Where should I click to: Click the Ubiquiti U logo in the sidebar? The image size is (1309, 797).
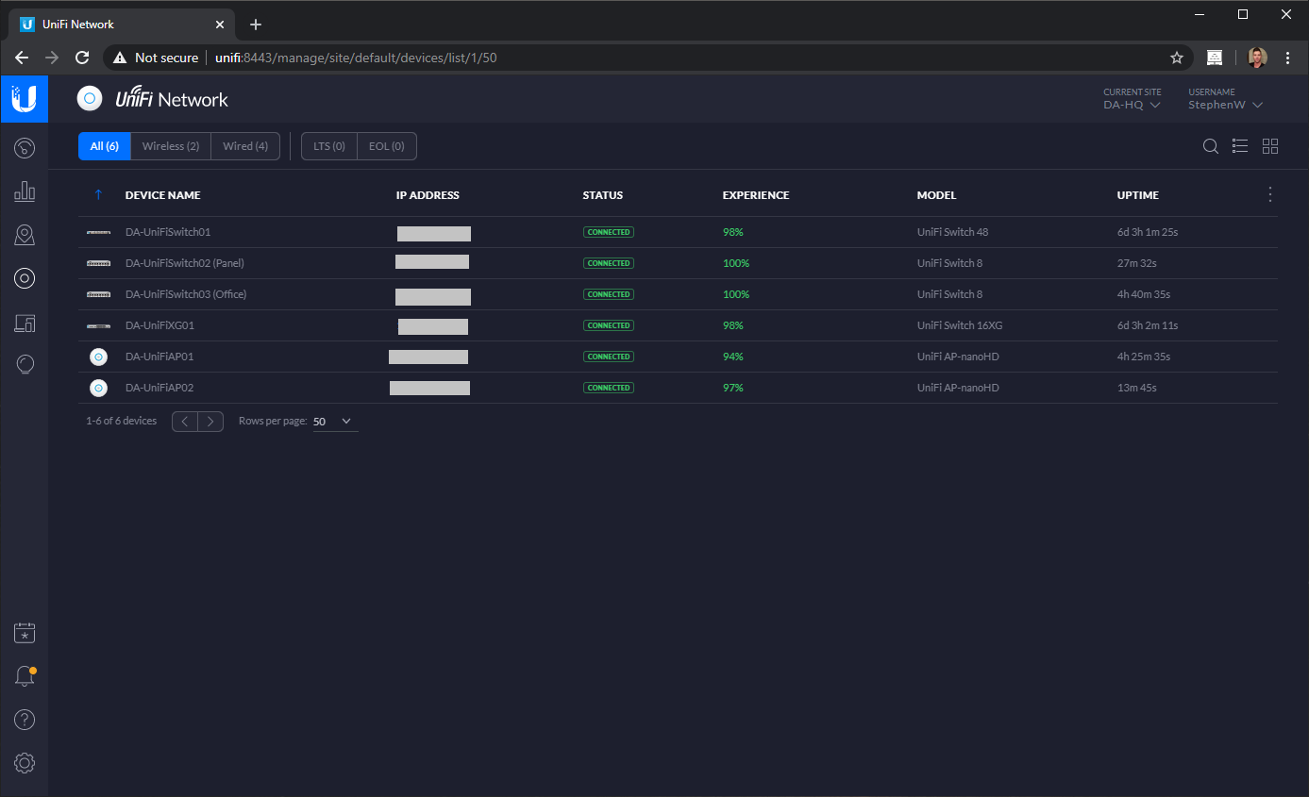[25, 99]
